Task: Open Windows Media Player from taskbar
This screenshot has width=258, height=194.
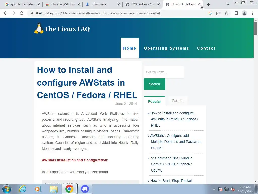Action: click(38, 189)
